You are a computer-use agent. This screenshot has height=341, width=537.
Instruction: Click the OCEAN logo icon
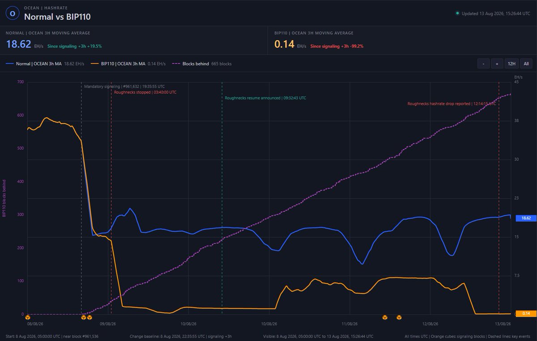pos(13,13)
